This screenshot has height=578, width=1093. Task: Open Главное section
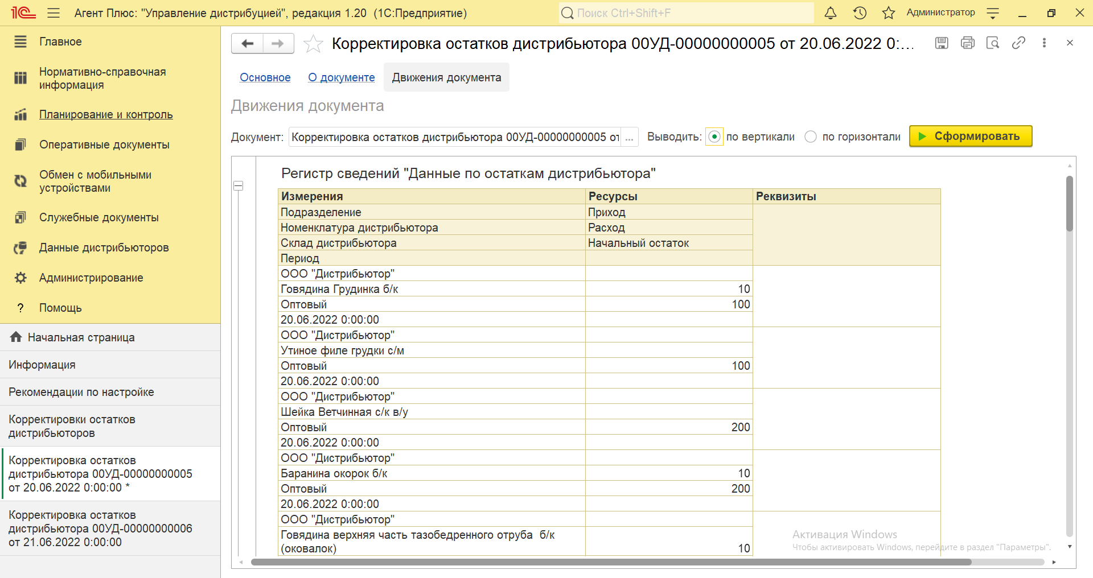[x=60, y=42]
